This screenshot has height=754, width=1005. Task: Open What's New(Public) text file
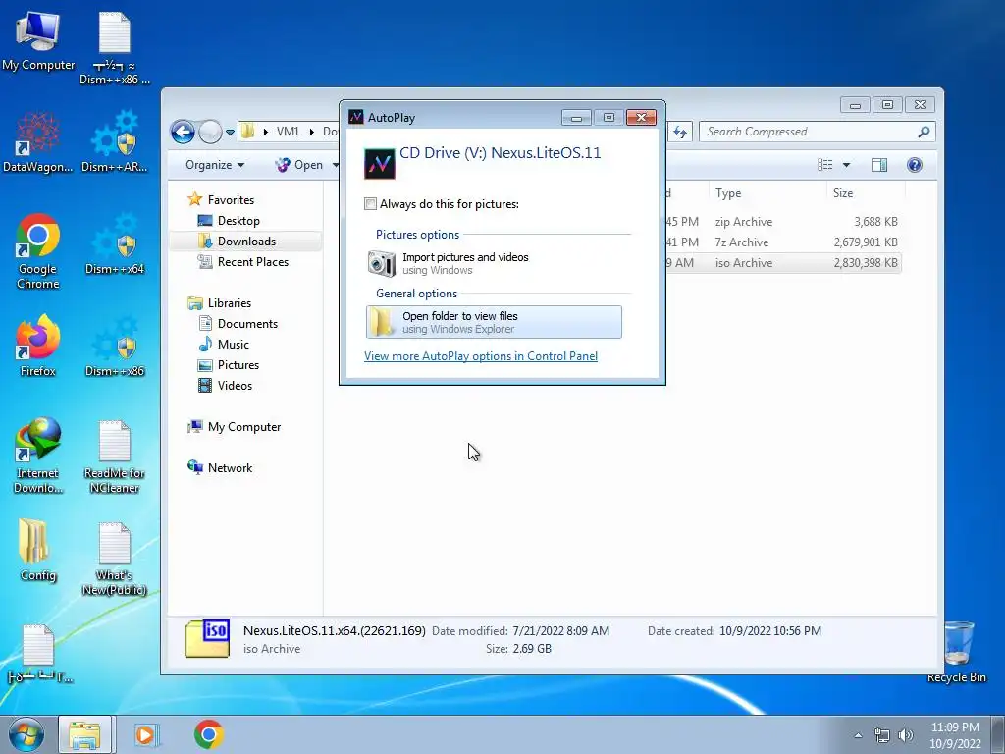(115, 559)
